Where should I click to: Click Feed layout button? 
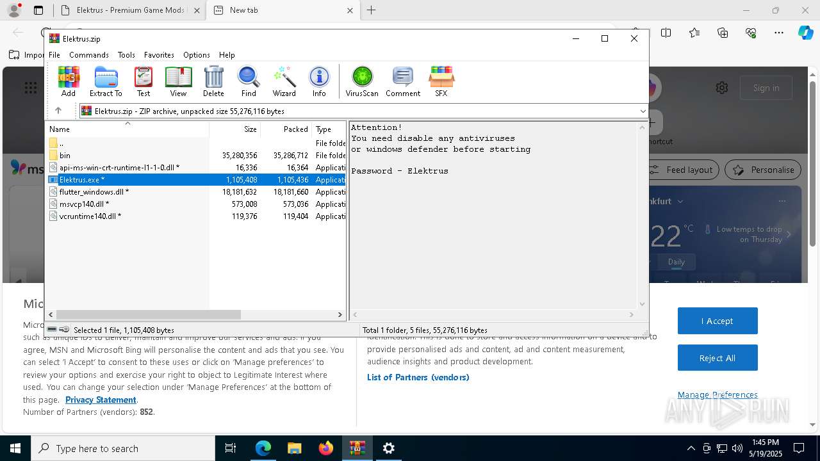point(682,170)
